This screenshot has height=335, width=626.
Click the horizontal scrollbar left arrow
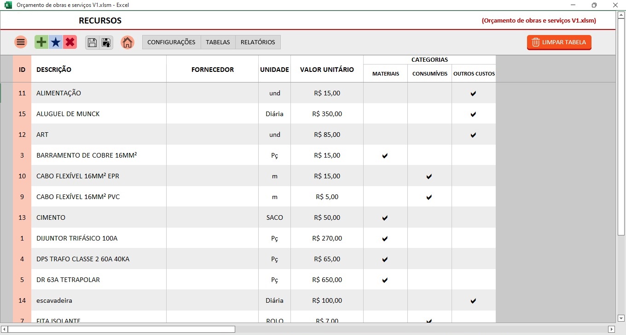tap(5, 329)
